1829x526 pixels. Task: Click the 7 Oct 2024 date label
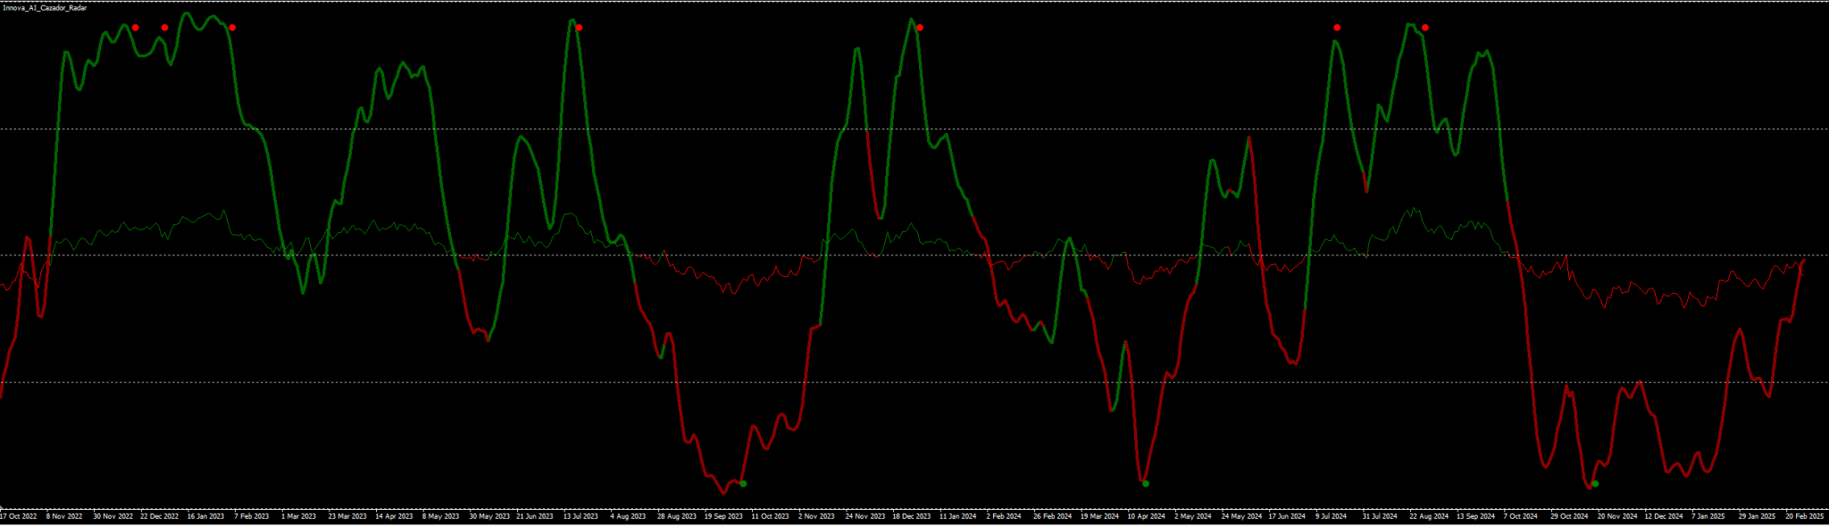tap(1521, 516)
